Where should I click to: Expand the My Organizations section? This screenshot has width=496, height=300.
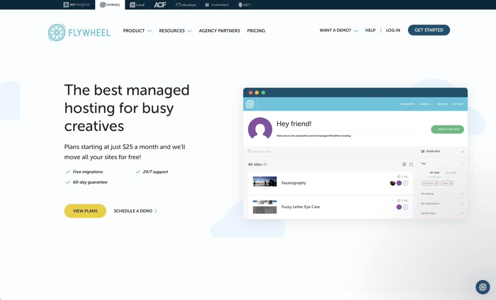coord(442,204)
